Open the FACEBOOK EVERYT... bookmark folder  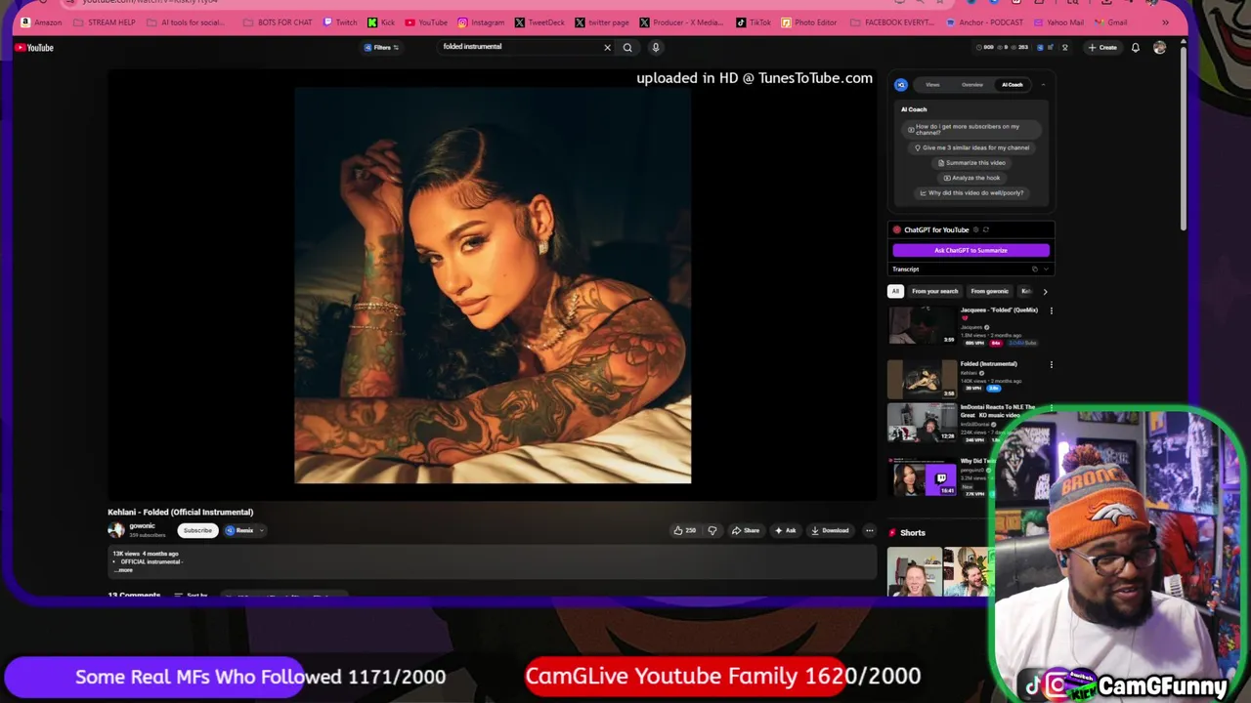click(892, 21)
